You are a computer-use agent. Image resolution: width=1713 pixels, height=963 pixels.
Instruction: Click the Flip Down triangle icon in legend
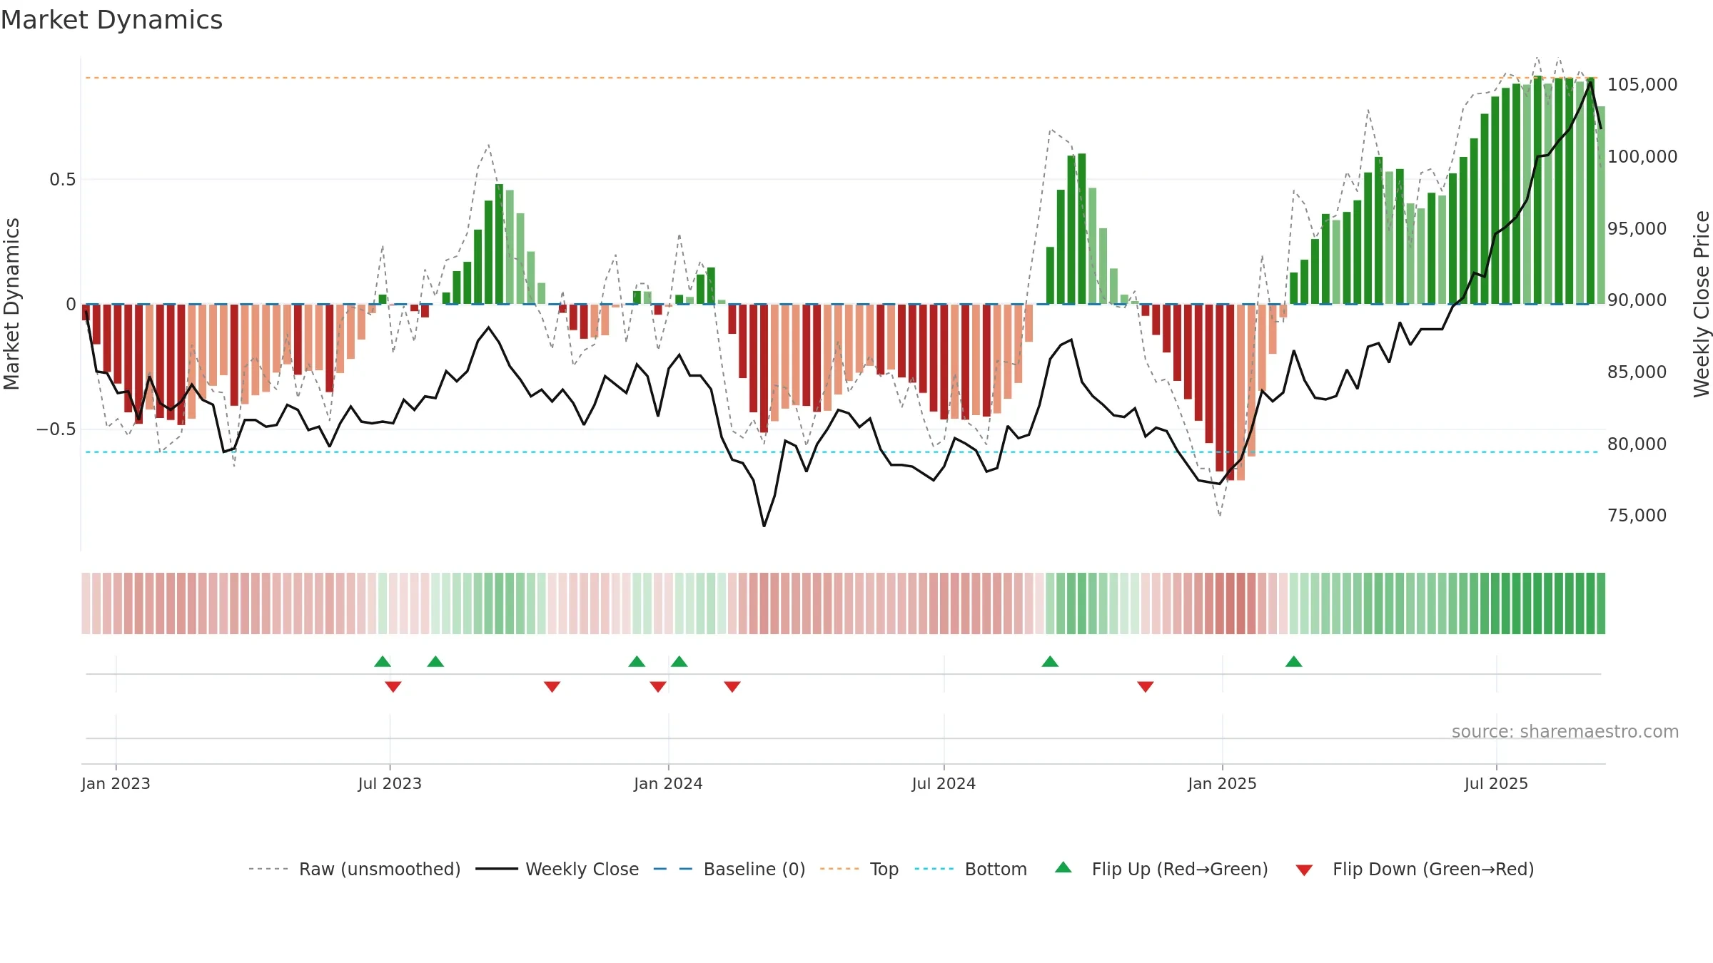coord(1304,870)
